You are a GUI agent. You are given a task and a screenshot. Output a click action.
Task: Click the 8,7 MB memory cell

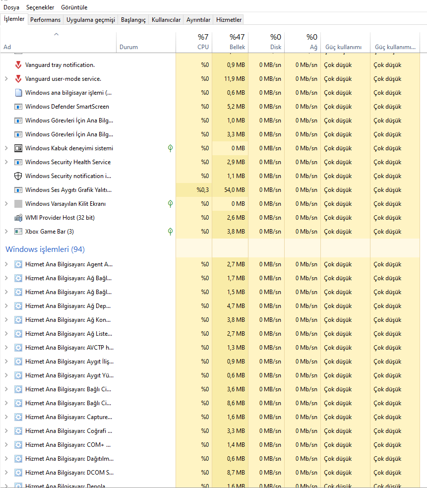click(230, 473)
